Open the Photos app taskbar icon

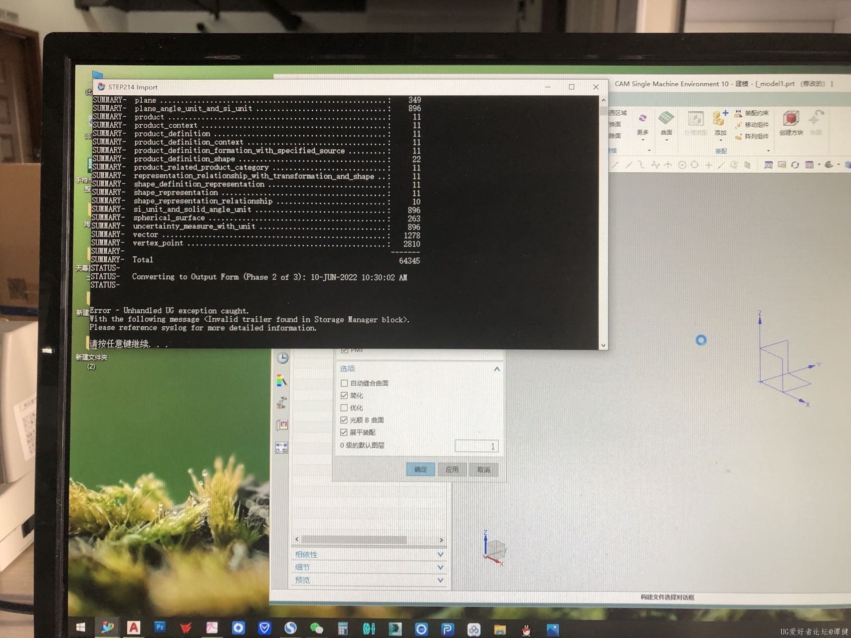tap(552, 631)
